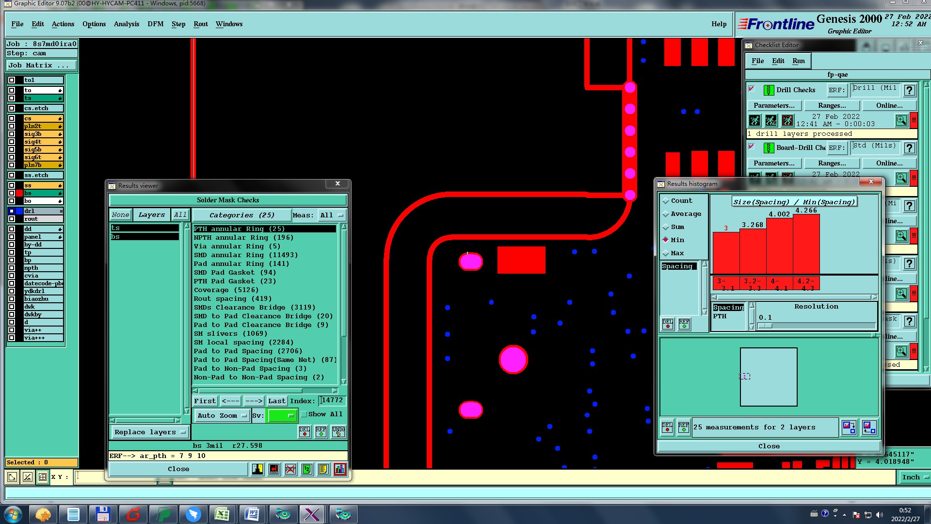
Task: Open help for Drill Checks question mark
Action: coord(910,90)
